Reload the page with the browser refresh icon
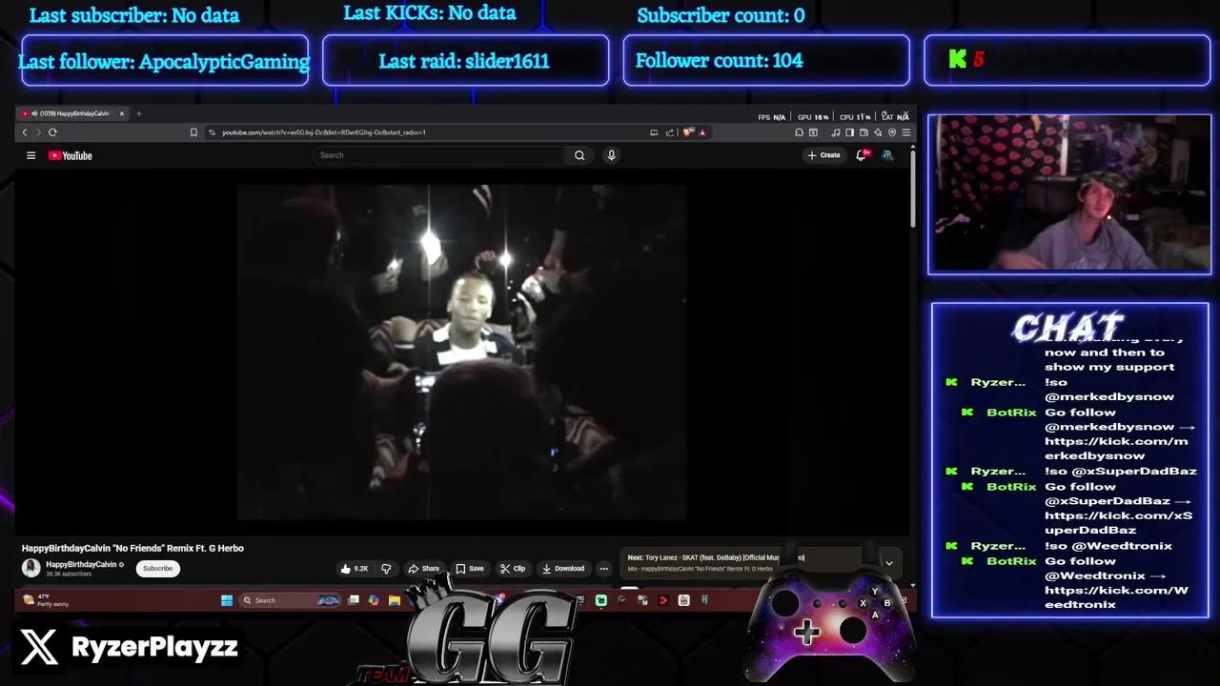 point(52,132)
